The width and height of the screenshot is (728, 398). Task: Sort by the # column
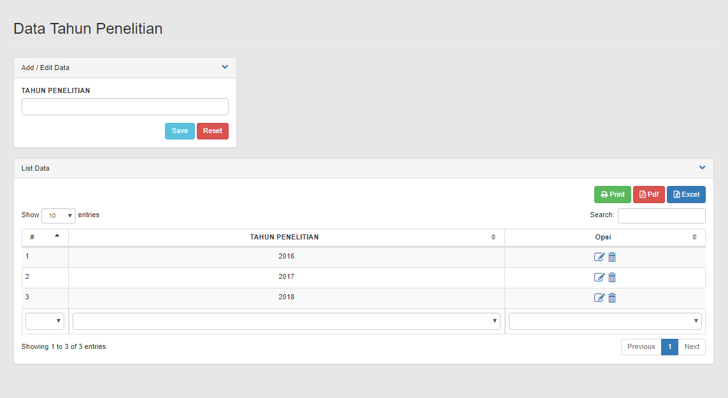coord(45,237)
